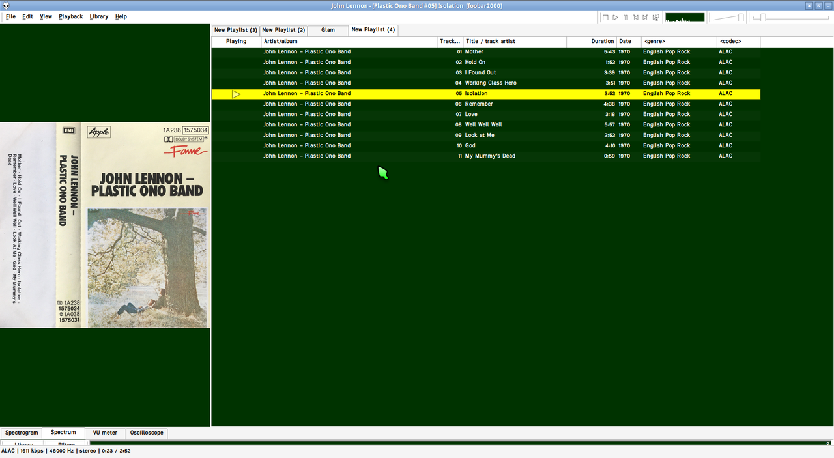Click the 3:51 duration of Working Class Hero

609,83
